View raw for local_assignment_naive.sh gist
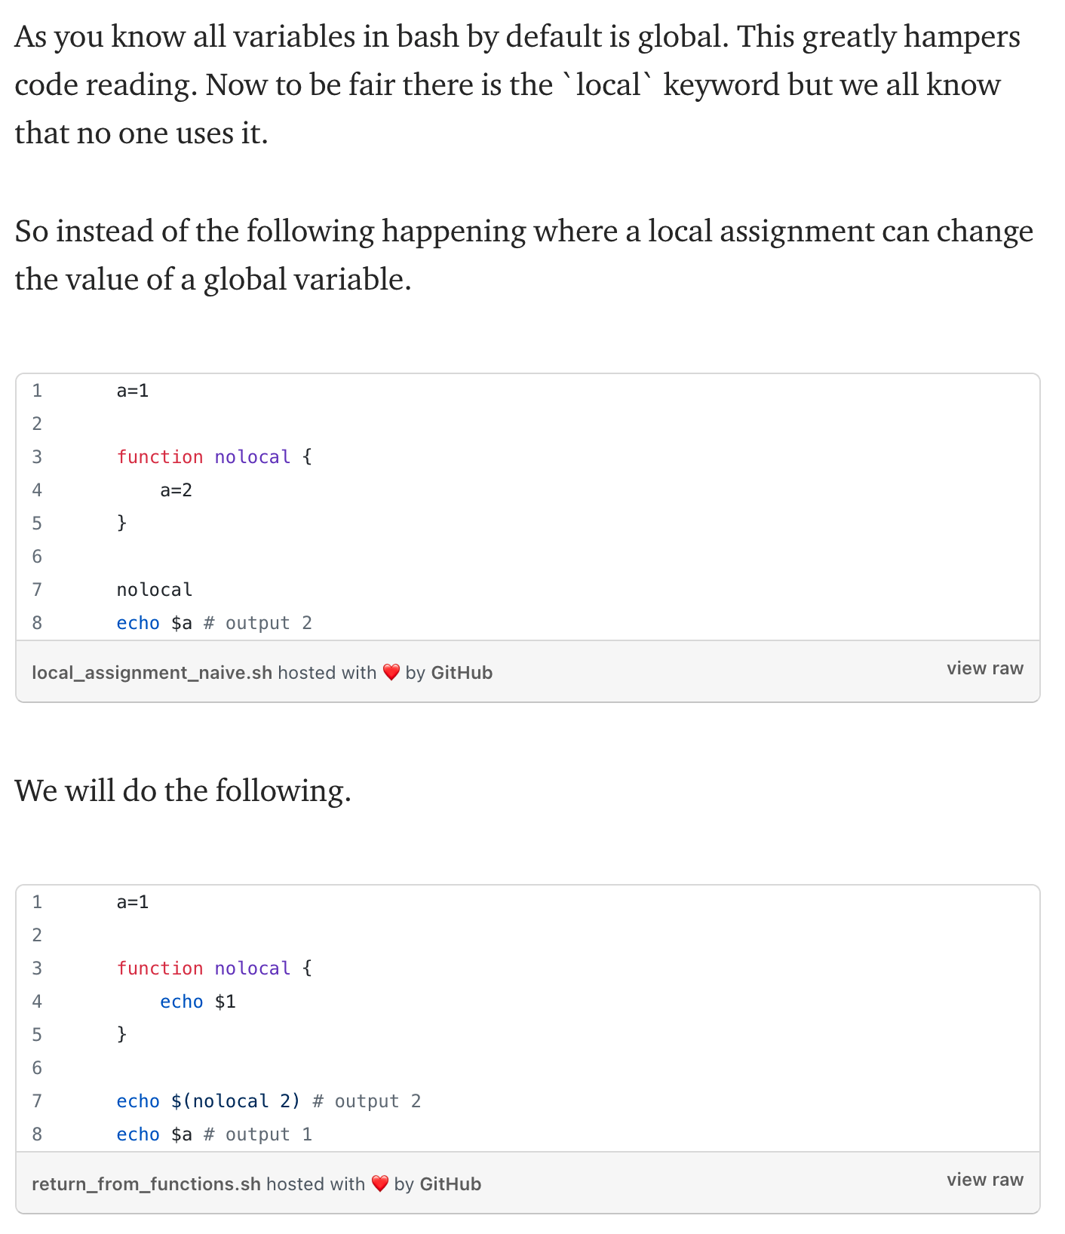 click(984, 668)
